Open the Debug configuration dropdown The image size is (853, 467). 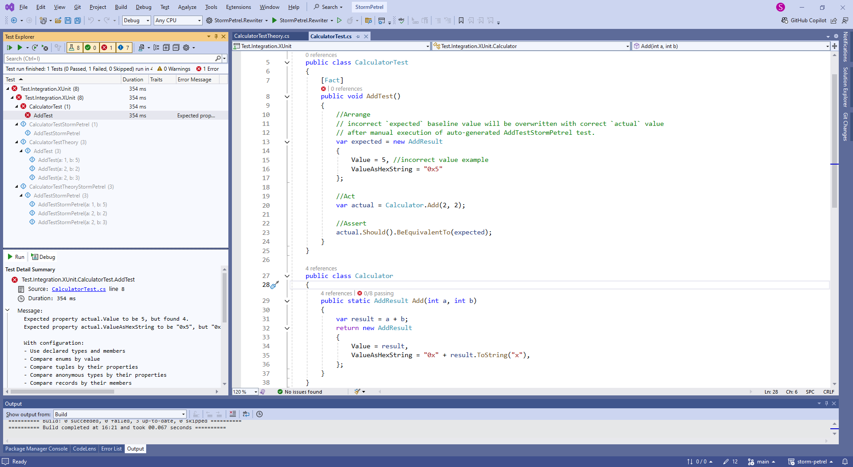tap(136, 20)
